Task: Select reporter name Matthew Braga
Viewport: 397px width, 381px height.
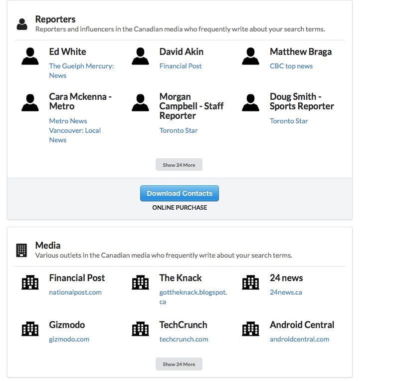Action: (301, 52)
